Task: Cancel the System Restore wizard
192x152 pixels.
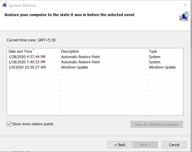Action: 174,145
